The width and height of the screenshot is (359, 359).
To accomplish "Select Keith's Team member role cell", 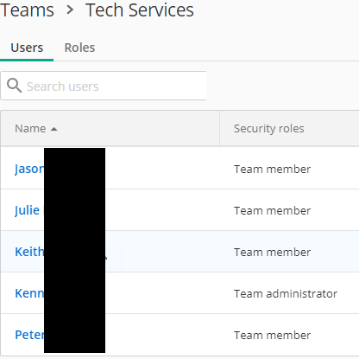I will click(x=272, y=252).
